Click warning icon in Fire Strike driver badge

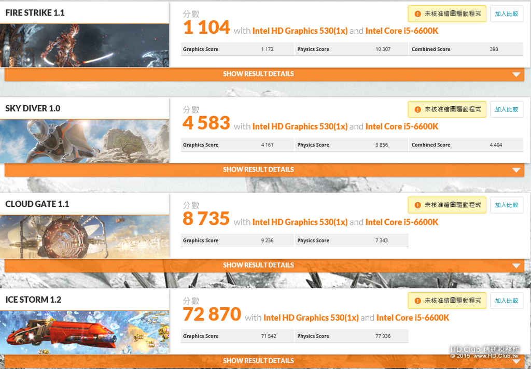pyautogui.click(x=417, y=14)
